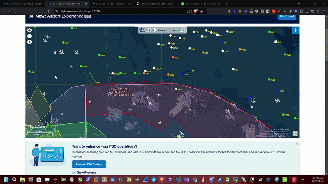Open the map layers menu
The height and width of the screenshot is (184, 328).
[x=296, y=30]
